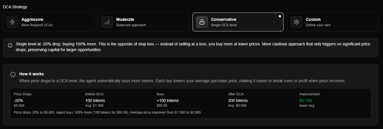383x129 pixels.
Task: Click the Moderate bar chart icon
Action: coord(107,22)
